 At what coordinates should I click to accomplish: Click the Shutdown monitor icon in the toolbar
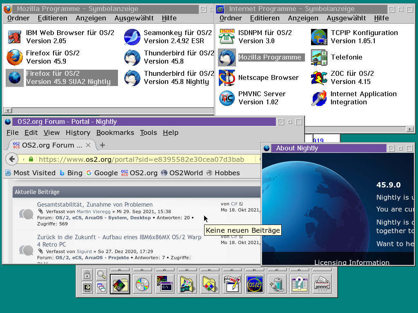[87, 287]
